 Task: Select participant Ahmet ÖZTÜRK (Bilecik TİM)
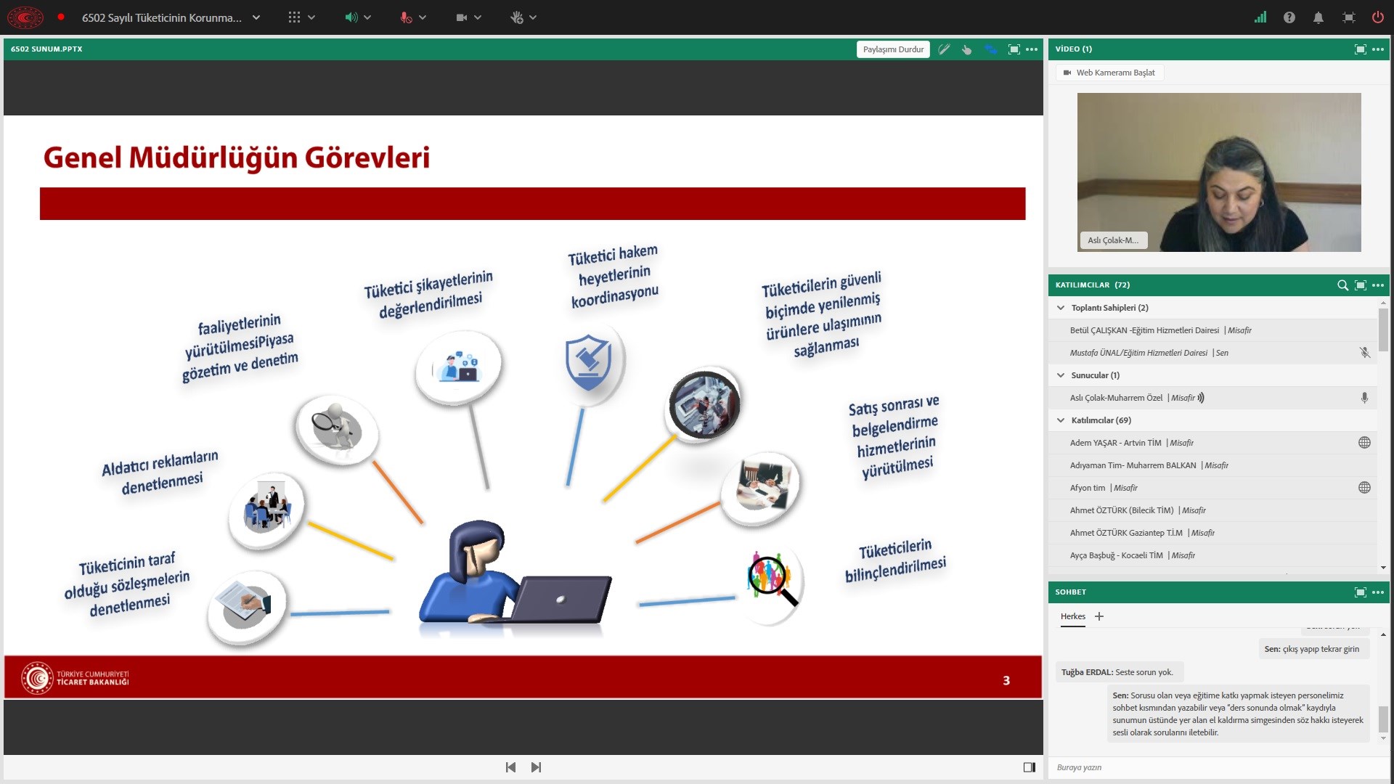[1212, 510]
